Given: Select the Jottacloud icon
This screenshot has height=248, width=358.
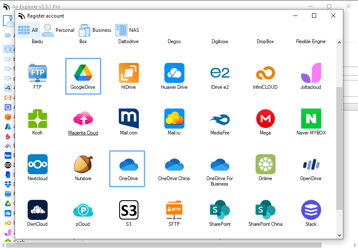Looking at the screenshot, I should point(311,73).
